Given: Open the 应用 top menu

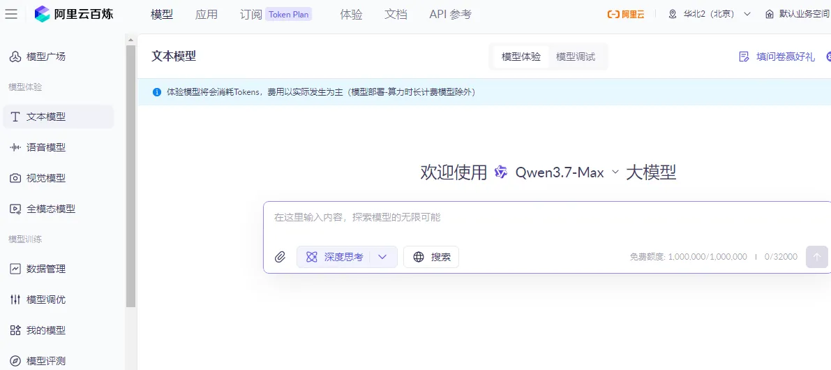Looking at the screenshot, I should coord(206,15).
